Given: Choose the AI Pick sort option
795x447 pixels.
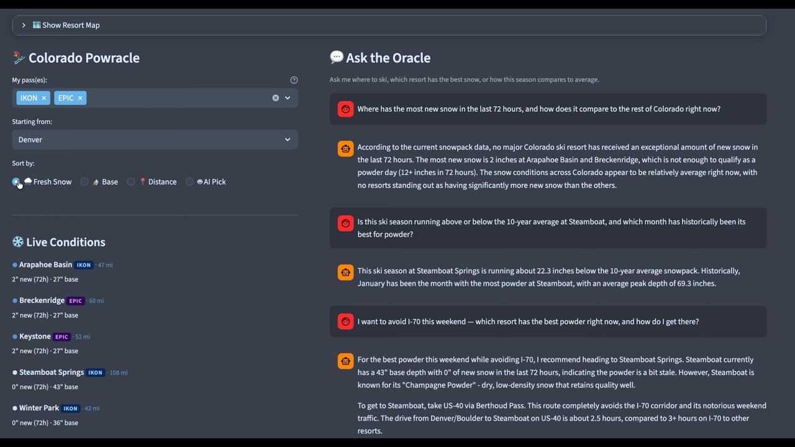Looking at the screenshot, I should click(189, 182).
